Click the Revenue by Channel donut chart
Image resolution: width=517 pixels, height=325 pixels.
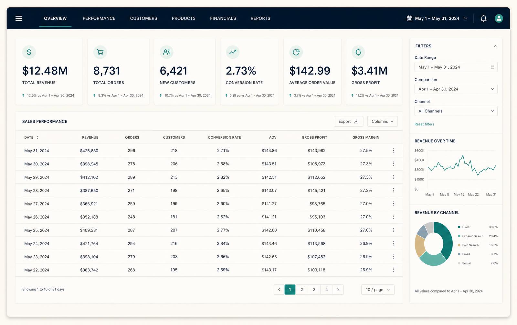434,244
